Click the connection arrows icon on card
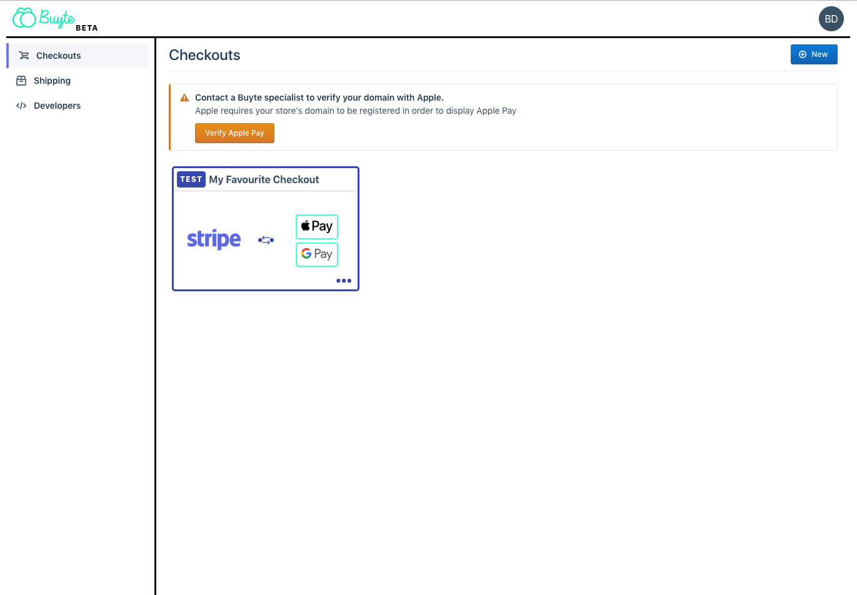857x595 pixels. tap(266, 240)
